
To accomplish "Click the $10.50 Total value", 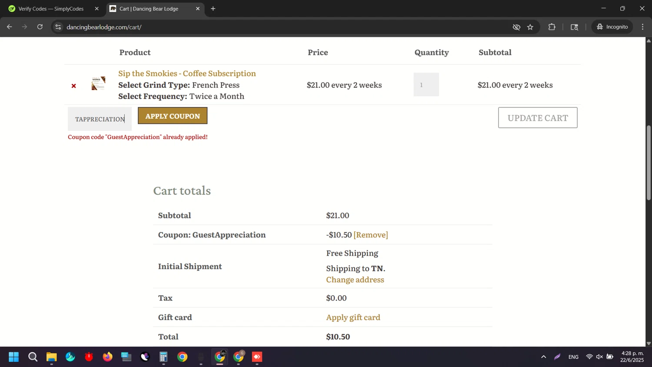I will click(338, 337).
